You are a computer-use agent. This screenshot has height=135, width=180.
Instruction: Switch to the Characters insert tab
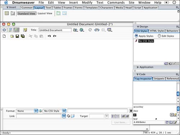(107, 8)
